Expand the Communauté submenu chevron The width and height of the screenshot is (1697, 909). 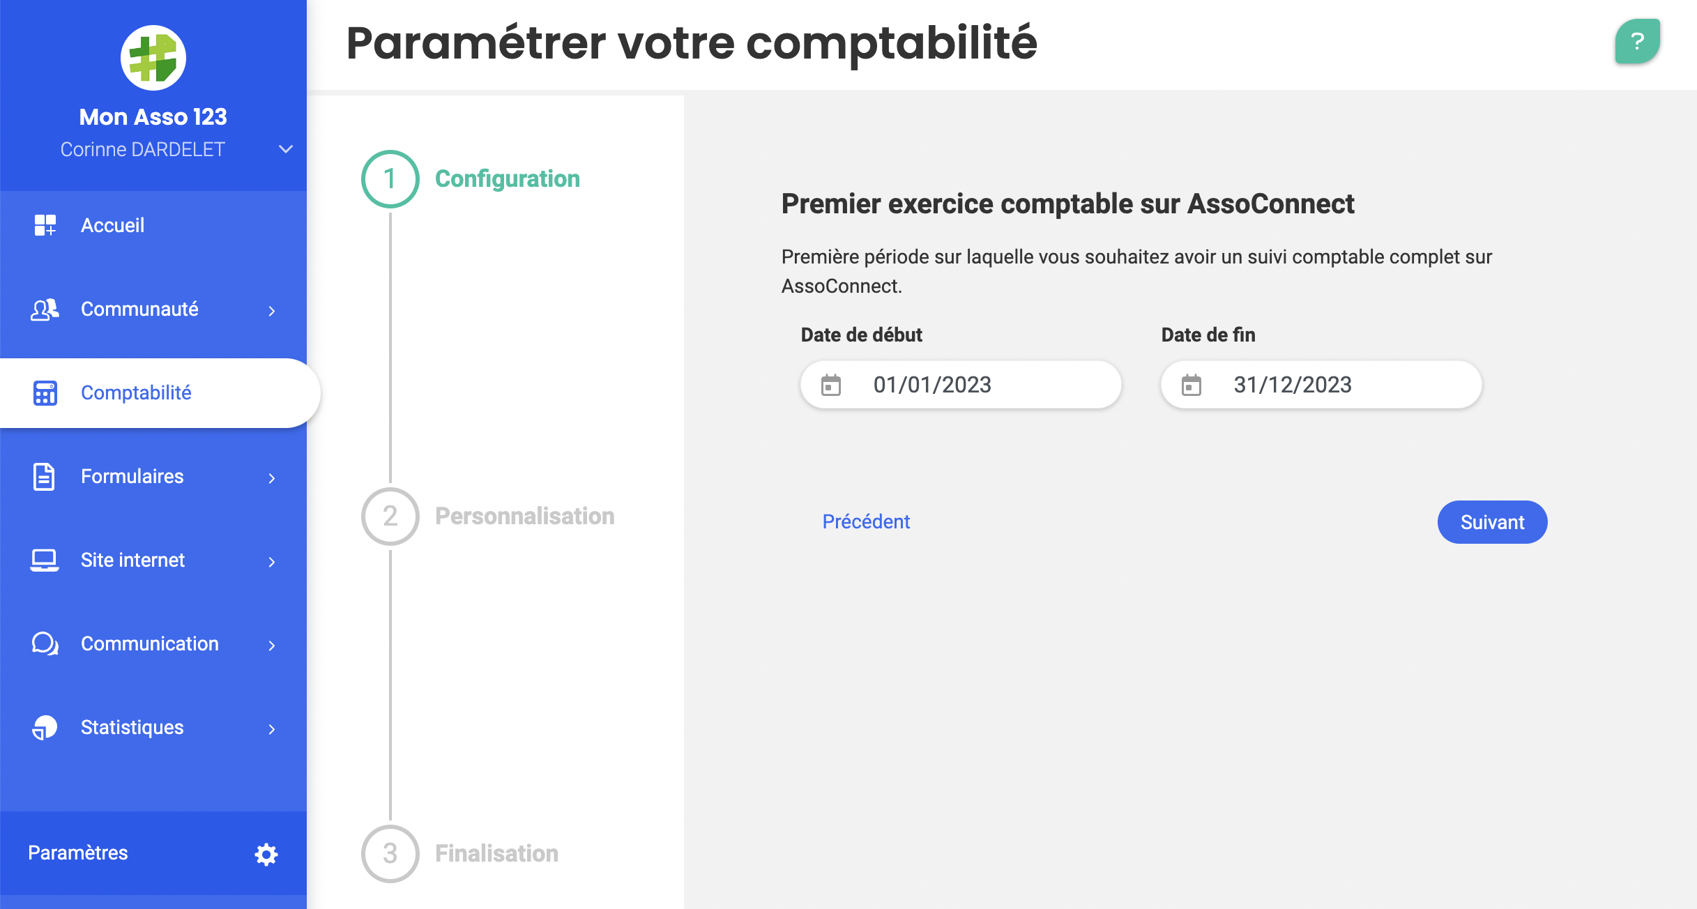point(272,311)
